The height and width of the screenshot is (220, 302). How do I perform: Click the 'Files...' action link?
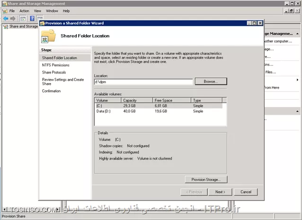(271, 72)
